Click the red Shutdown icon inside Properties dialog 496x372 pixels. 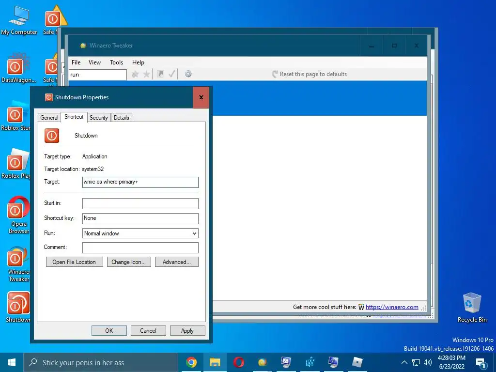tap(51, 136)
